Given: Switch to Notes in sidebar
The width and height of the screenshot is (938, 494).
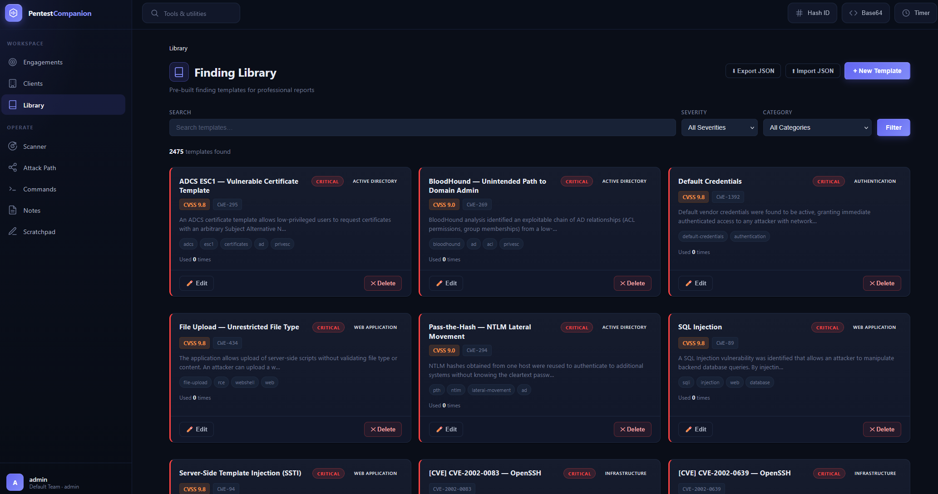Looking at the screenshot, I should pos(63,210).
